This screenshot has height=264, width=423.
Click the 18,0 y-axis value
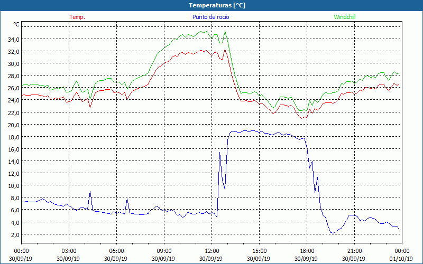[14, 137]
